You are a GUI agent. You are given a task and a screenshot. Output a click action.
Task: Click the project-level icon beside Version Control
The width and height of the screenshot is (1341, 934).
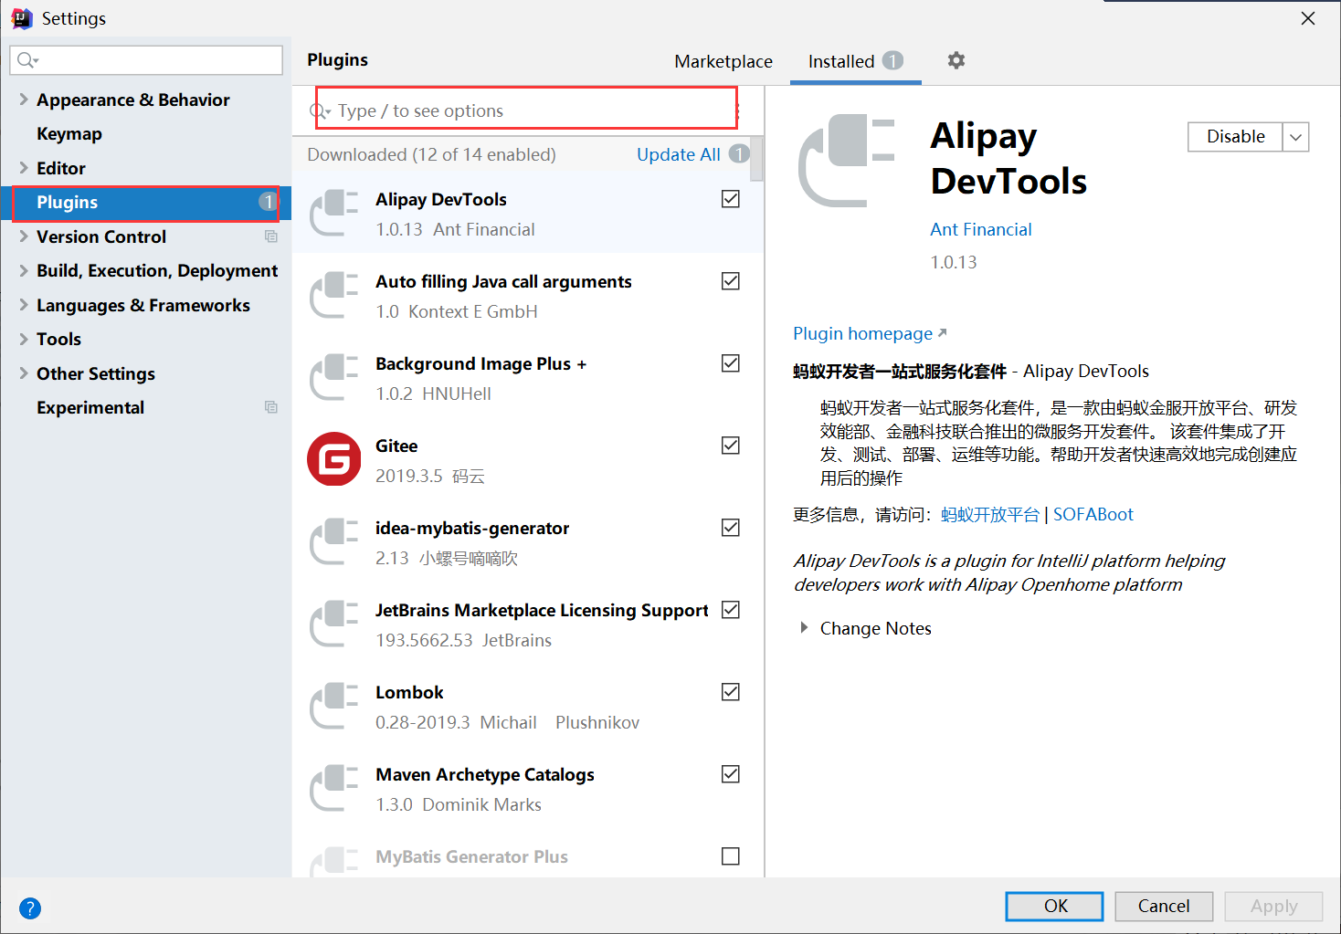click(x=271, y=236)
